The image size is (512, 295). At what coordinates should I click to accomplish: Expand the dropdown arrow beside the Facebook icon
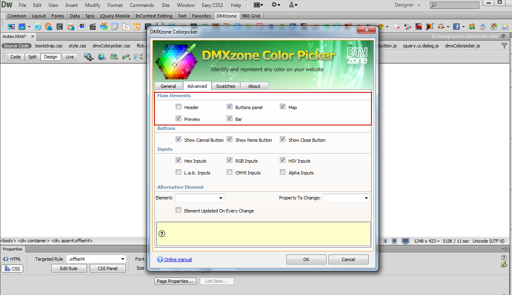tap(463, 27)
